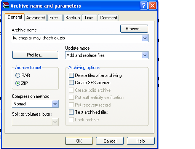Confirm with the OK button
Viewport: 195px width, 149px height.
(79, 141)
